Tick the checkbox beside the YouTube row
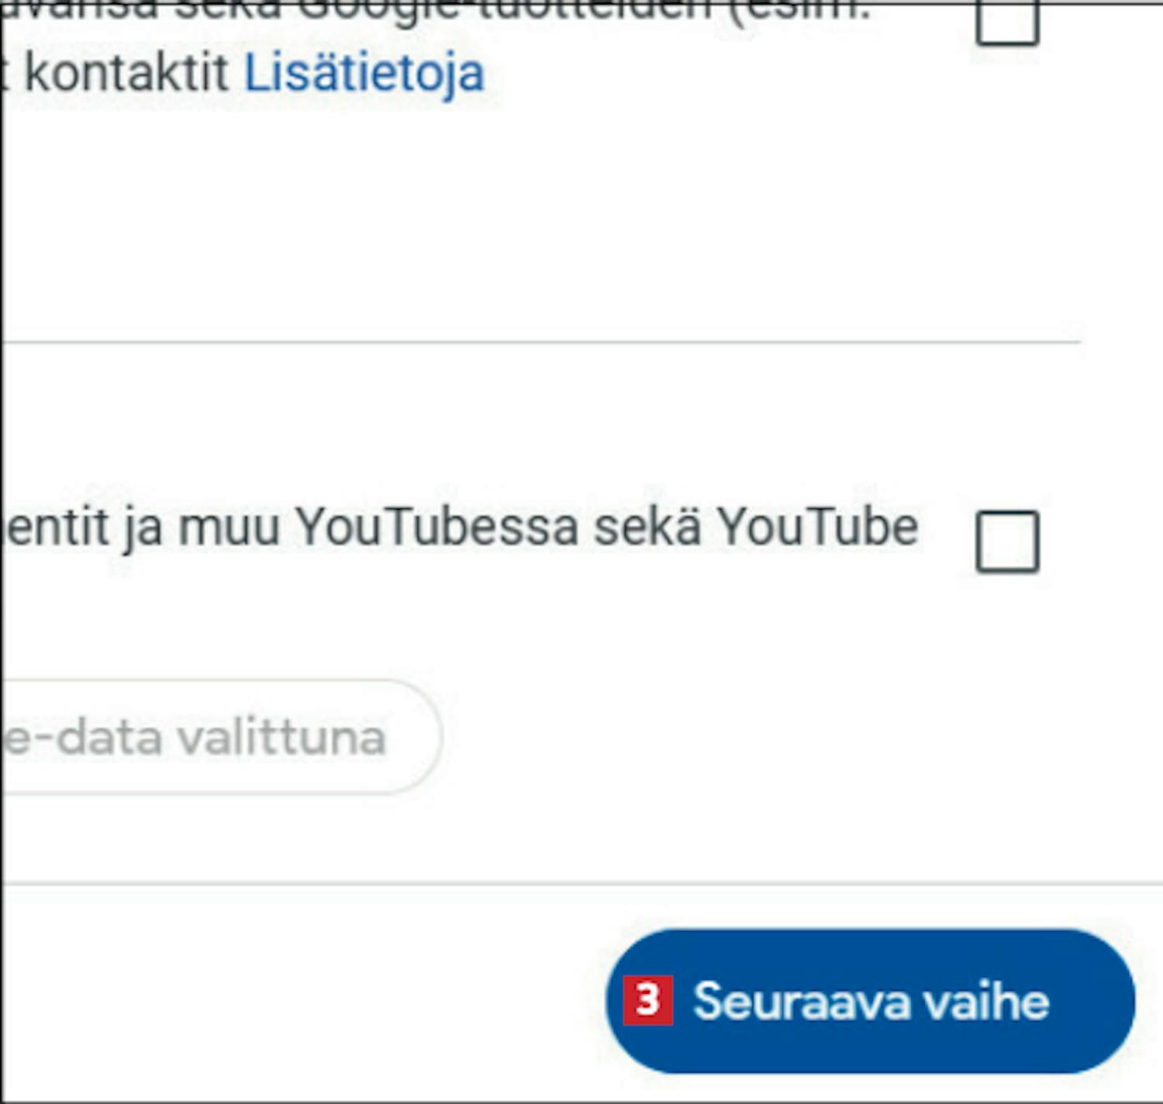 click(1007, 542)
